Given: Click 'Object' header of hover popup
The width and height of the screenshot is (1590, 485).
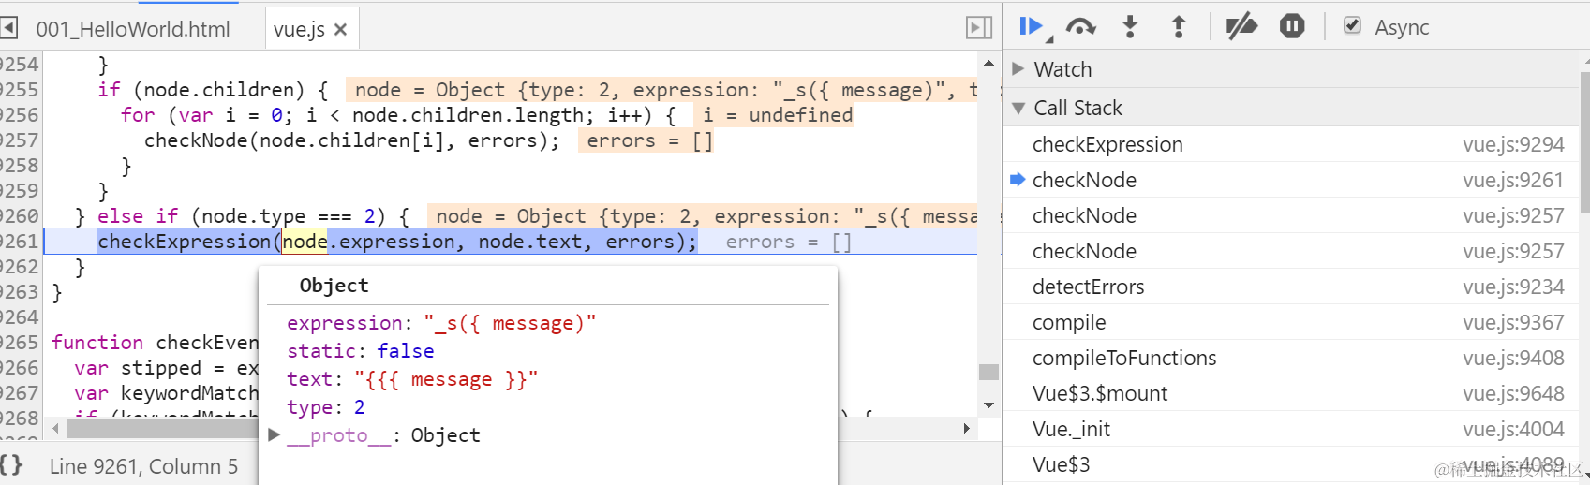Looking at the screenshot, I should (334, 286).
